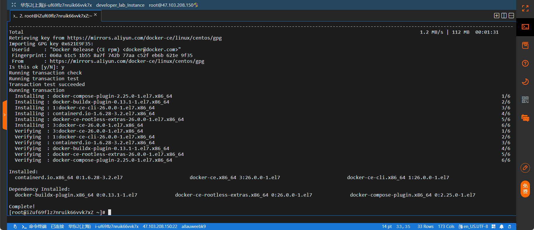This screenshot has width=534, height=230.
Task: Toggle dark mode with the moon icon
Action: click(525, 82)
